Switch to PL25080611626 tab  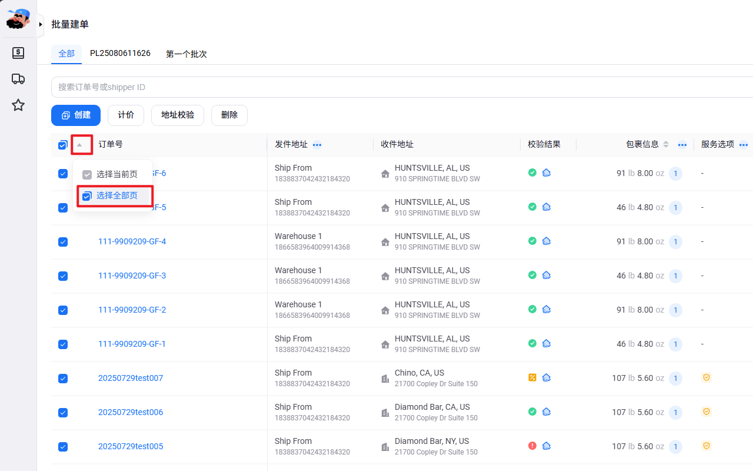pos(120,54)
